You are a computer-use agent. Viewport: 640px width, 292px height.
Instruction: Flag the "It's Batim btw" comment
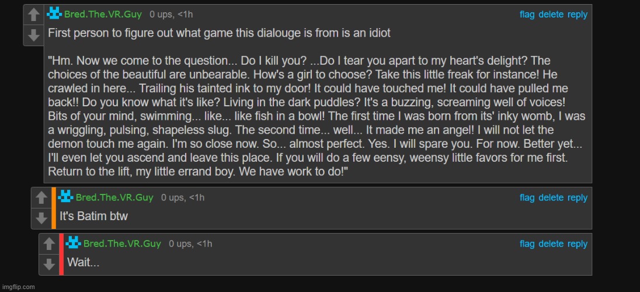click(527, 197)
